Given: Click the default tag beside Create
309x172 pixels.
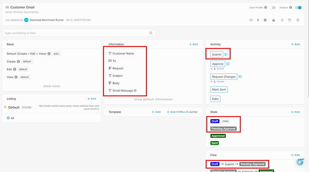Looking at the screenshot, I should point(27,61).
